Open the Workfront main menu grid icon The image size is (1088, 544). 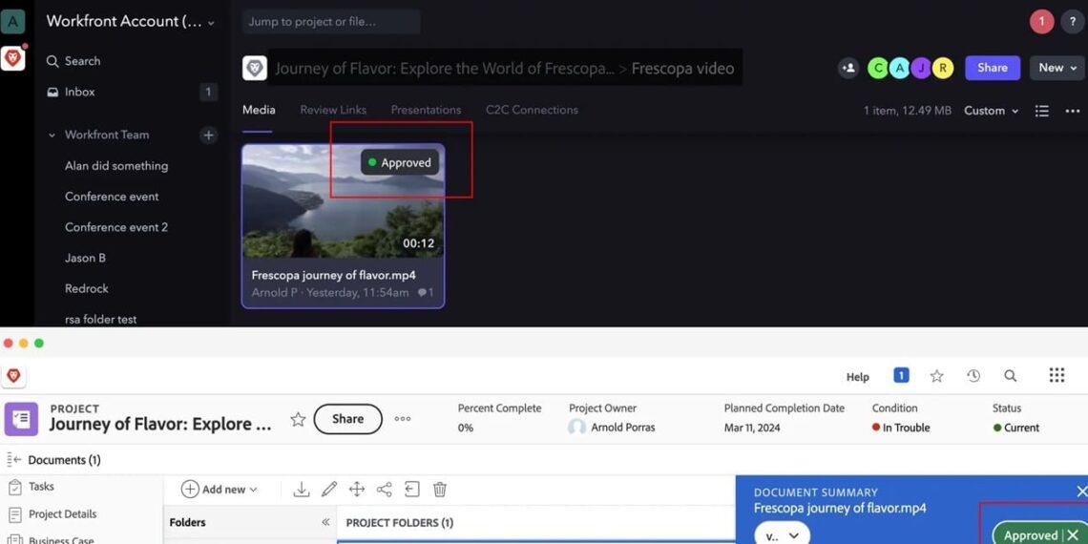pos(1057,375)
